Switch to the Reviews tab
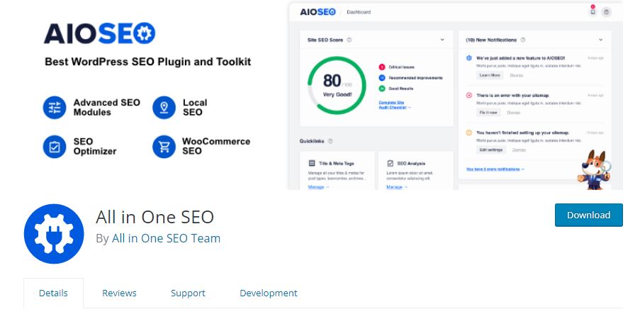640x314 pixels. point(119,293)
